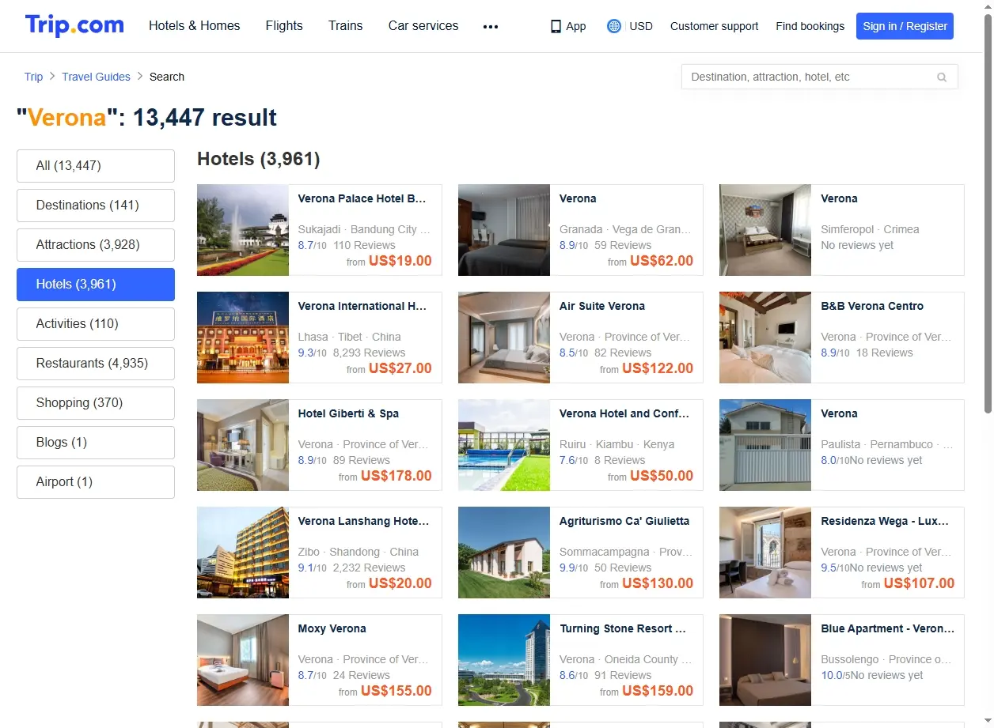Screen dimensions: 994x728
Task: Open the Verona International Hotel thumbnail
Action: pos(243,338)
